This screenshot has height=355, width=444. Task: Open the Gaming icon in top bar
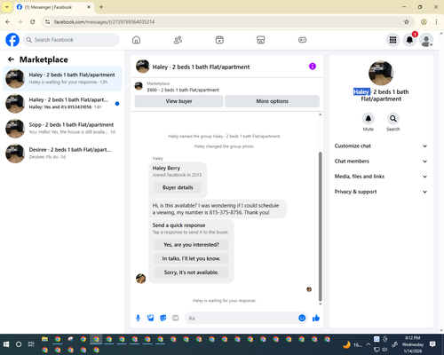[302, 40]
